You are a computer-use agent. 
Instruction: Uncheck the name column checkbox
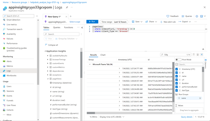click(176, 76)
